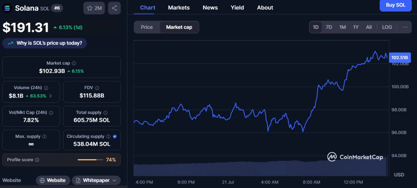Click the $115.88B FDV value

pyautogui.click(x=92, y=96)
